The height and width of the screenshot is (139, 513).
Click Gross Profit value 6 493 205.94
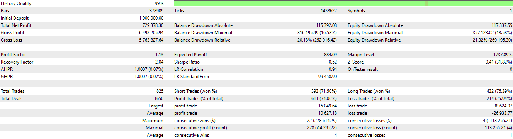(x=151, y=33)
